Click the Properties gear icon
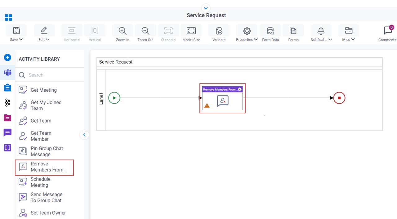 pos(247,31)
